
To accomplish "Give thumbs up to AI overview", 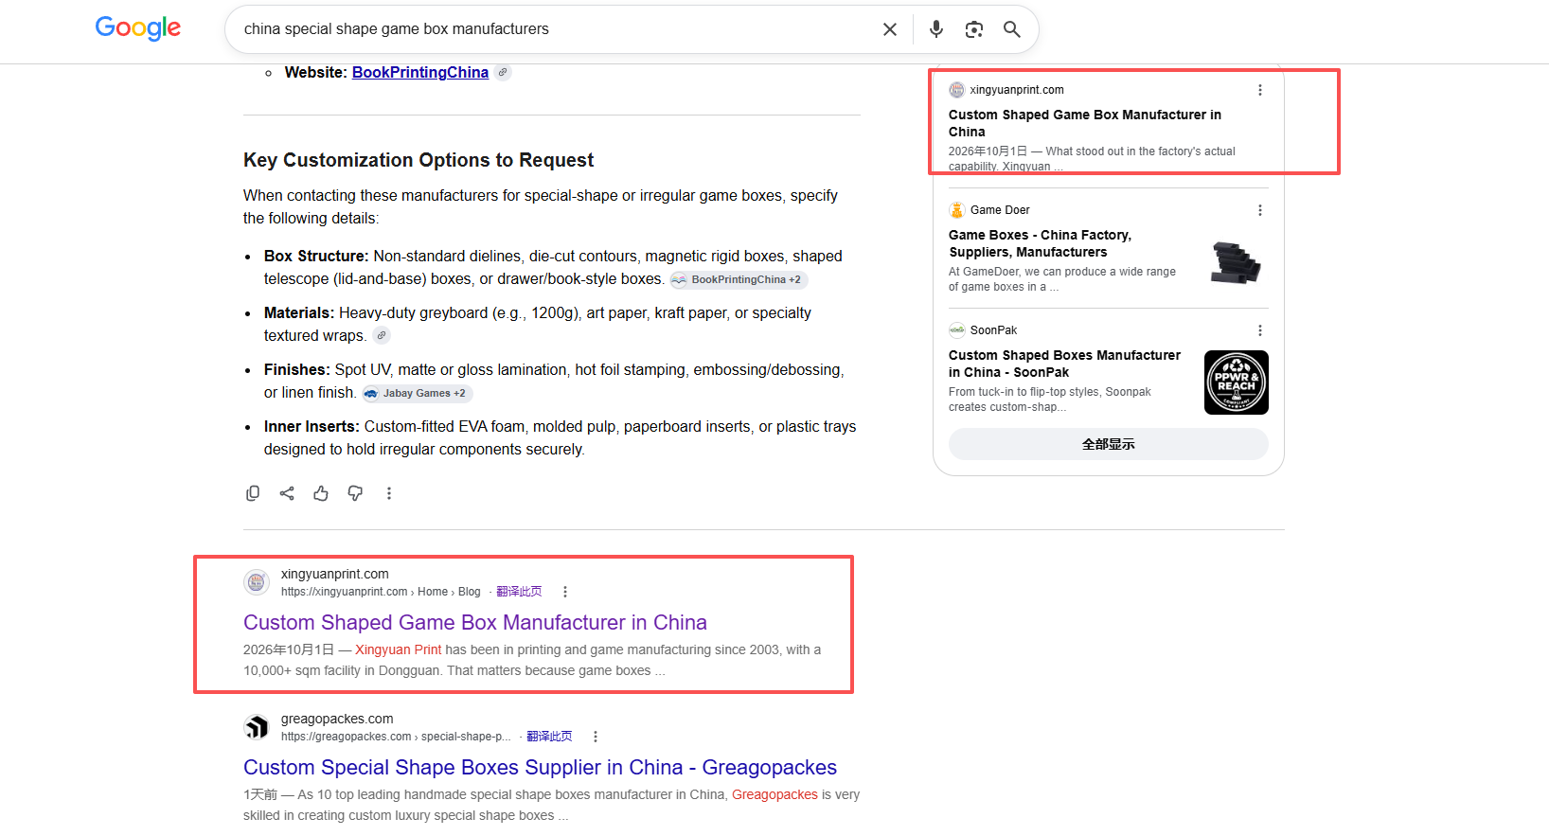I will [321, 493].
